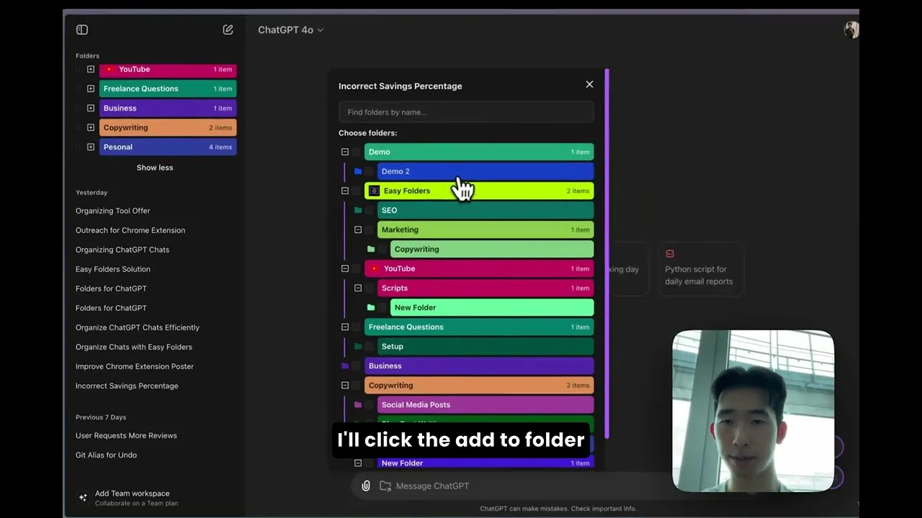Click the Show less link
The height and width of the screenshot is (518, 922).
tap(155, 168)
